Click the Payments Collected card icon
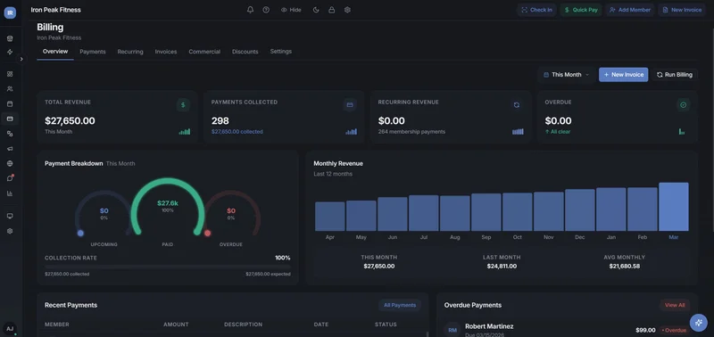 click(x=350, y=105)
